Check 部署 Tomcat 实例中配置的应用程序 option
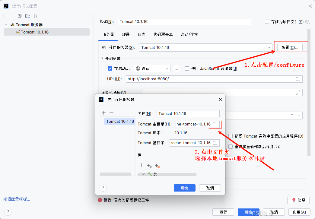315x219 pixels. click(x=231, y=136)
